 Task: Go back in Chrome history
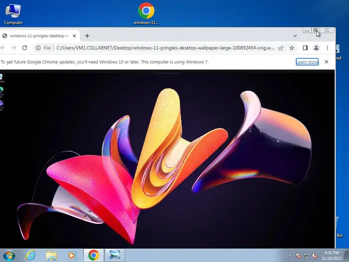pyautogui.click(x=3, y=48)
